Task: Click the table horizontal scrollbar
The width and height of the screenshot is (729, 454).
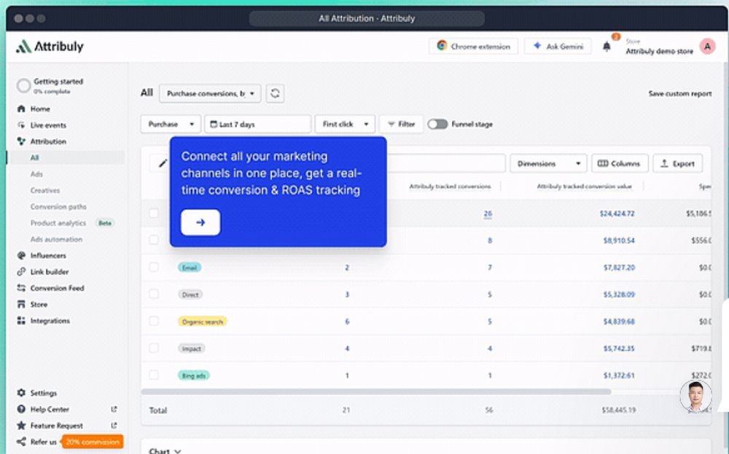Action: point(375,392)
